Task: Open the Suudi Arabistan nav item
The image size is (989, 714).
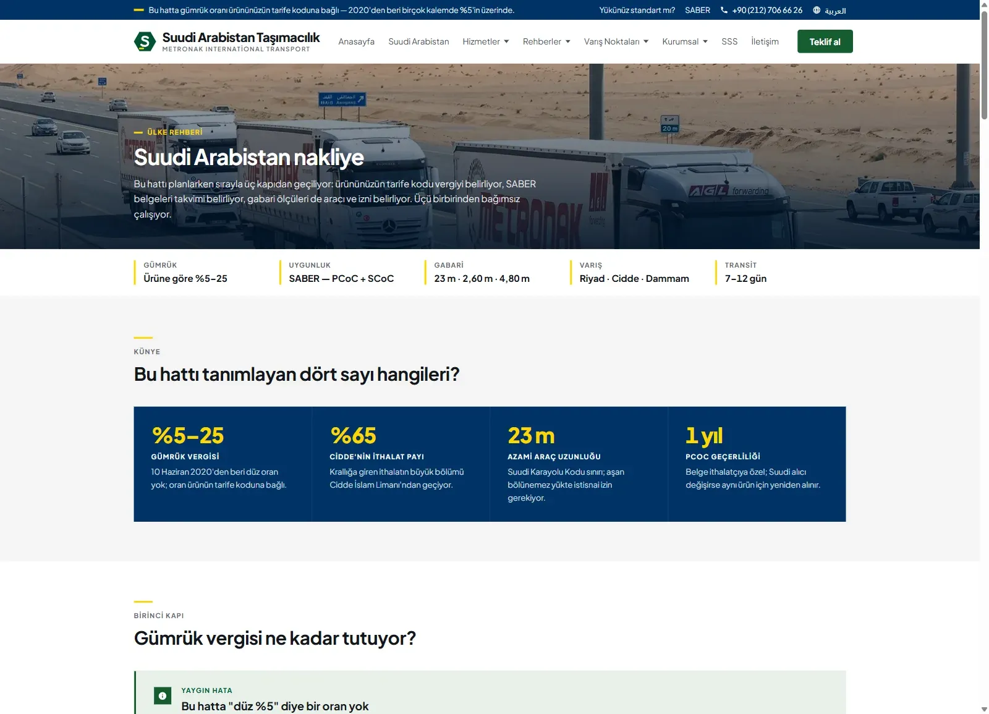Action: tap(418, 41)
